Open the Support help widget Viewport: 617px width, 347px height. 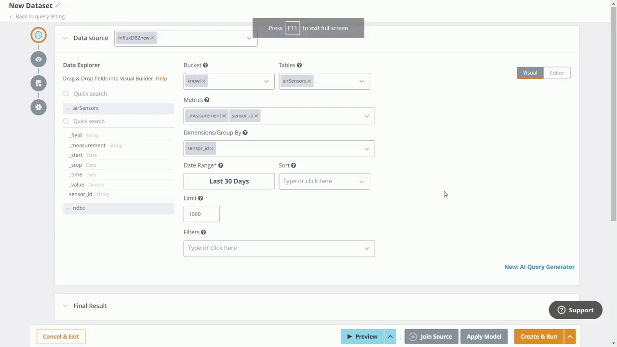tap(575, 310)
